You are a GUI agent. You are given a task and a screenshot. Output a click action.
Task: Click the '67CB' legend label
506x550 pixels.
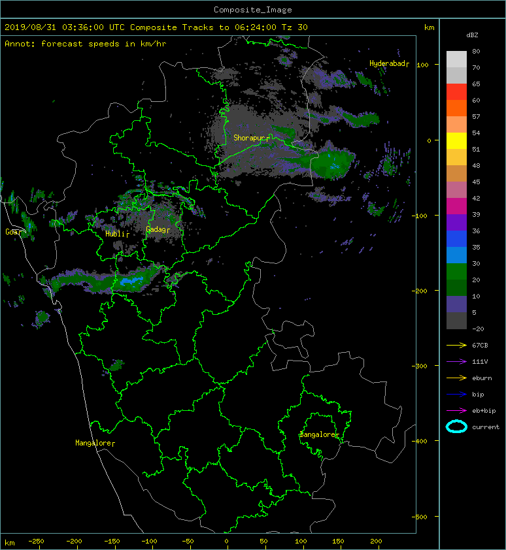point(480,345)
